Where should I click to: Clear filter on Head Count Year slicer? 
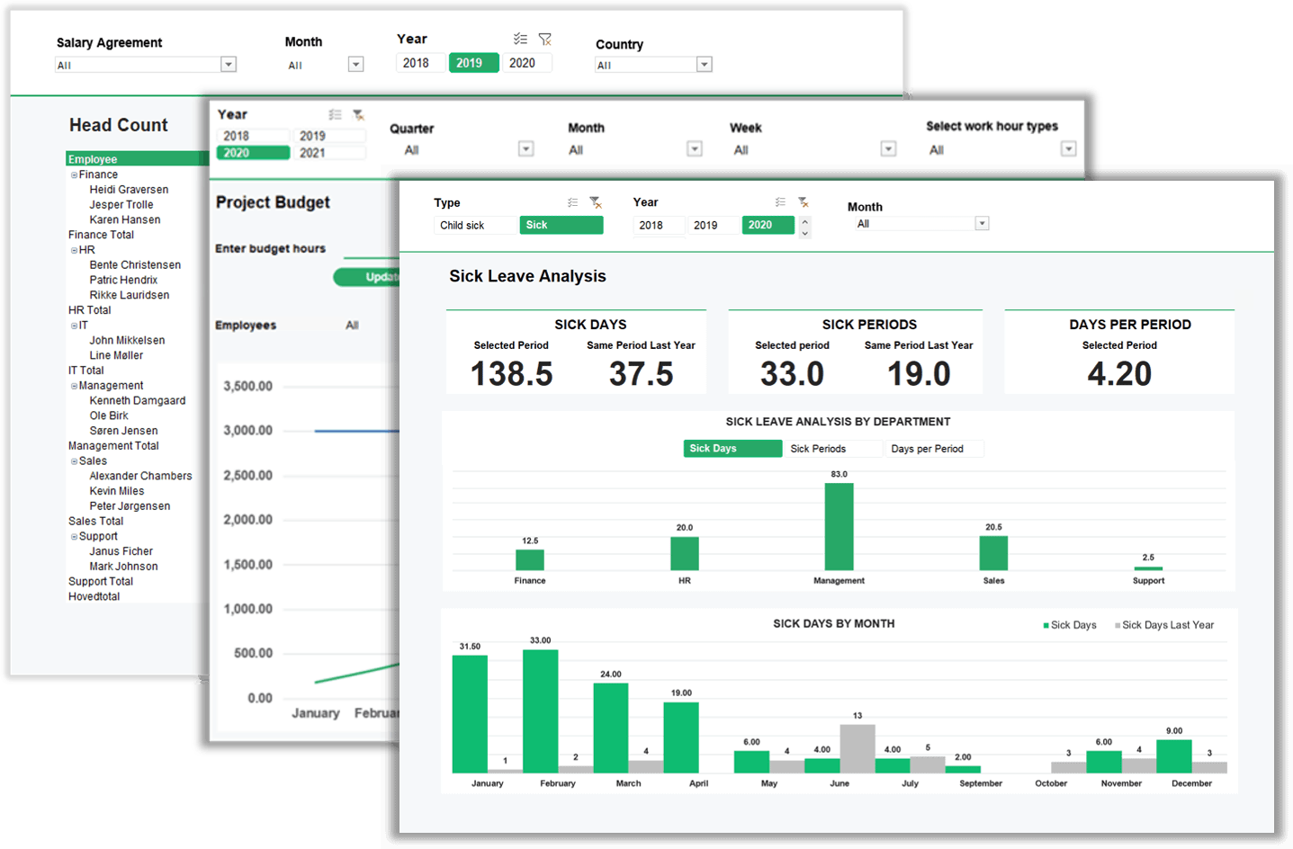point(544,39)
